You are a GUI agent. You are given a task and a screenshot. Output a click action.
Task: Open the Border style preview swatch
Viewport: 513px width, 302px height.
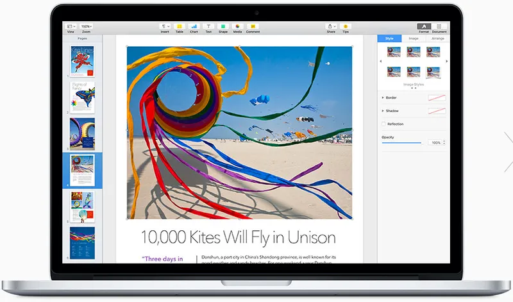[437, 97]
